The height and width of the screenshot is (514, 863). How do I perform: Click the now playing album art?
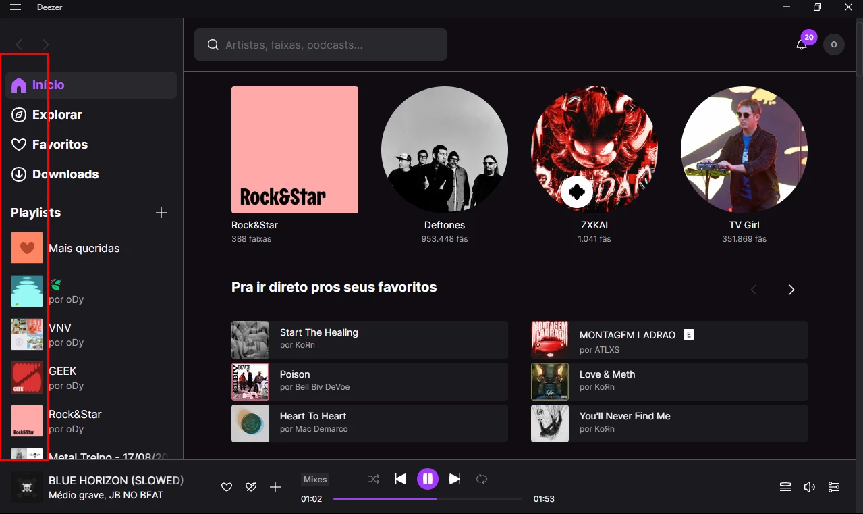[x=27, y=487]
